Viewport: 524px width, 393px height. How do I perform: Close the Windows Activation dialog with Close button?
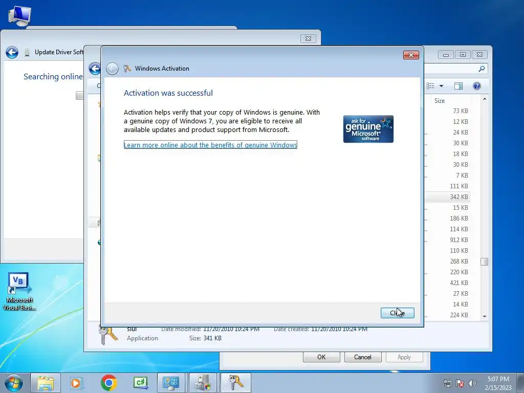[x=397, y=313]
